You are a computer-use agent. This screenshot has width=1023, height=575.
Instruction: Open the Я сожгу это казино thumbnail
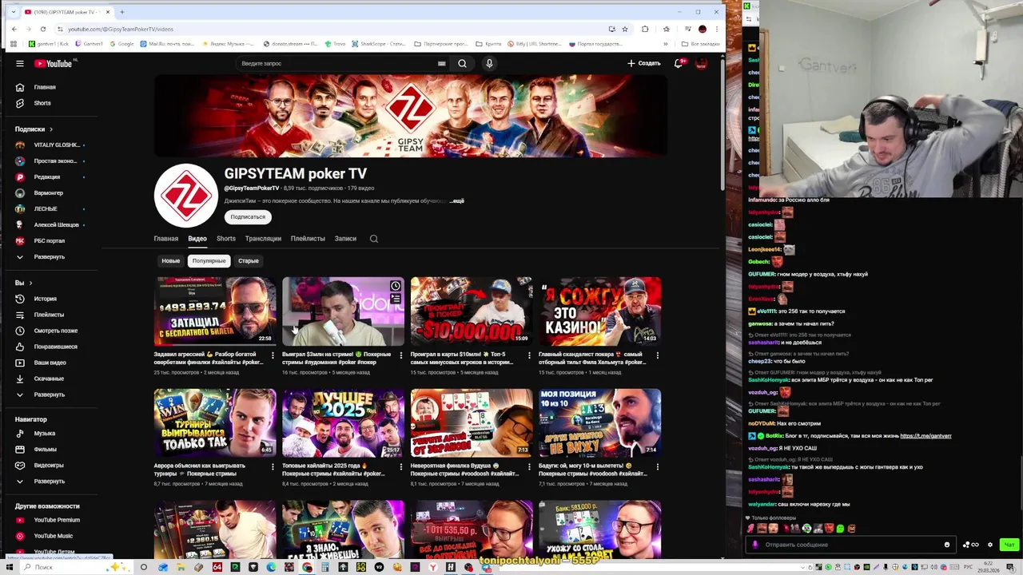[x=599, y=311]
